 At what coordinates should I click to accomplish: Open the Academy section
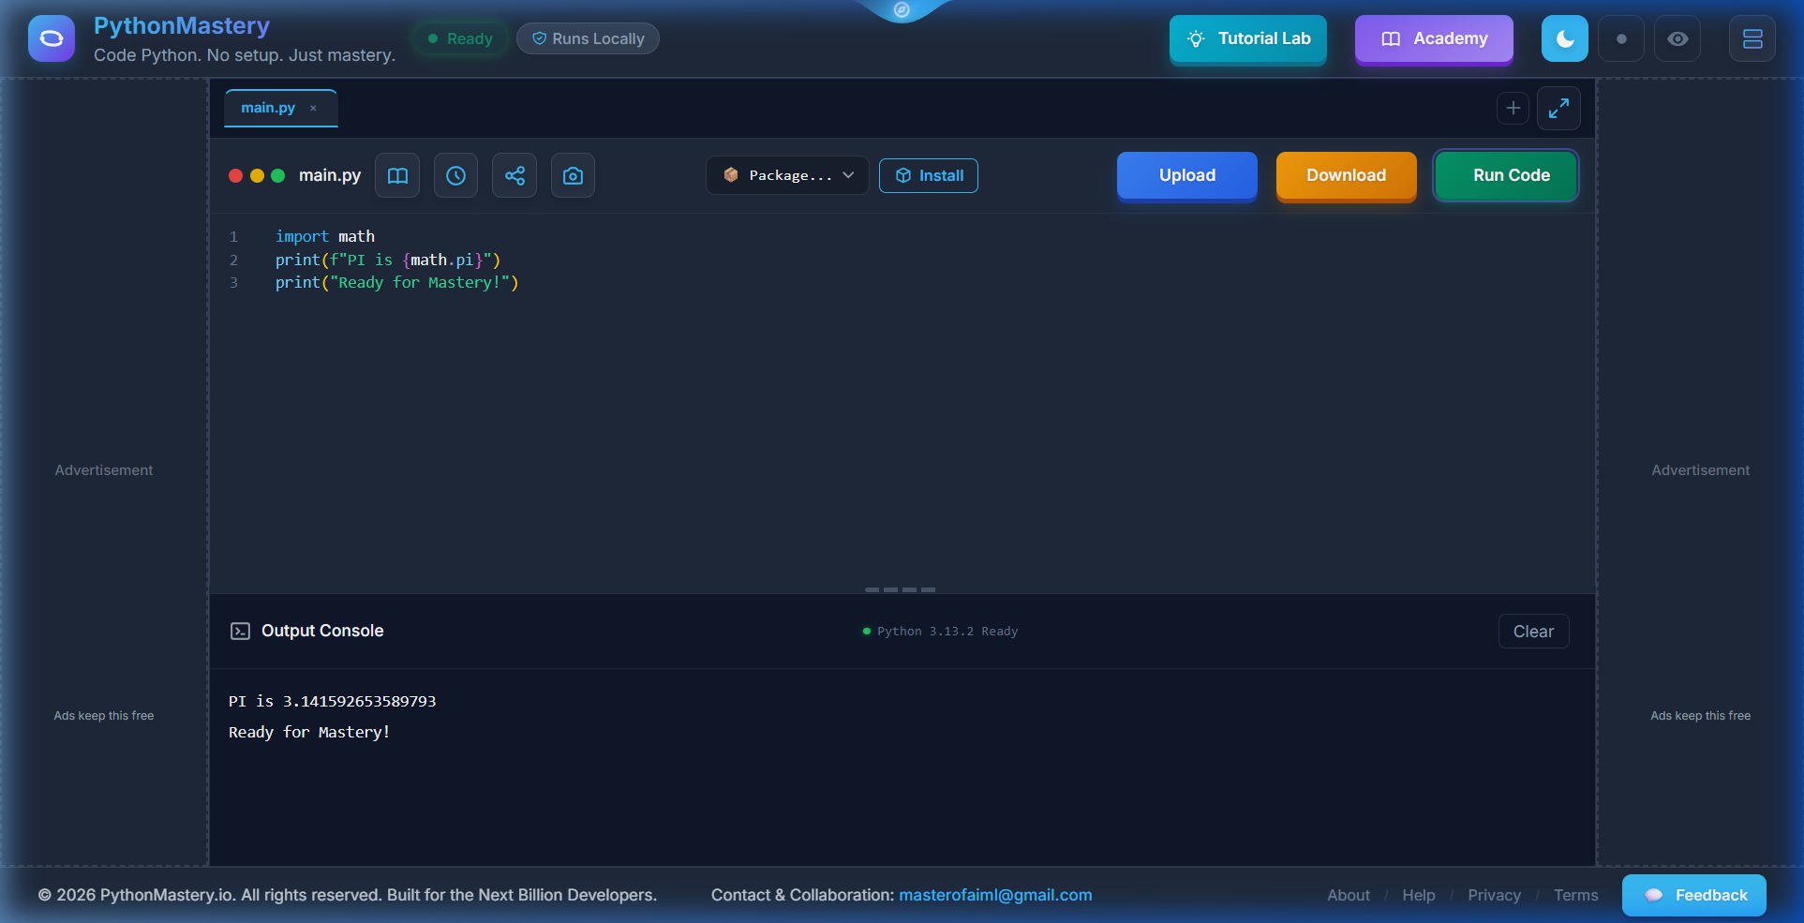(x=1433, y=38)
